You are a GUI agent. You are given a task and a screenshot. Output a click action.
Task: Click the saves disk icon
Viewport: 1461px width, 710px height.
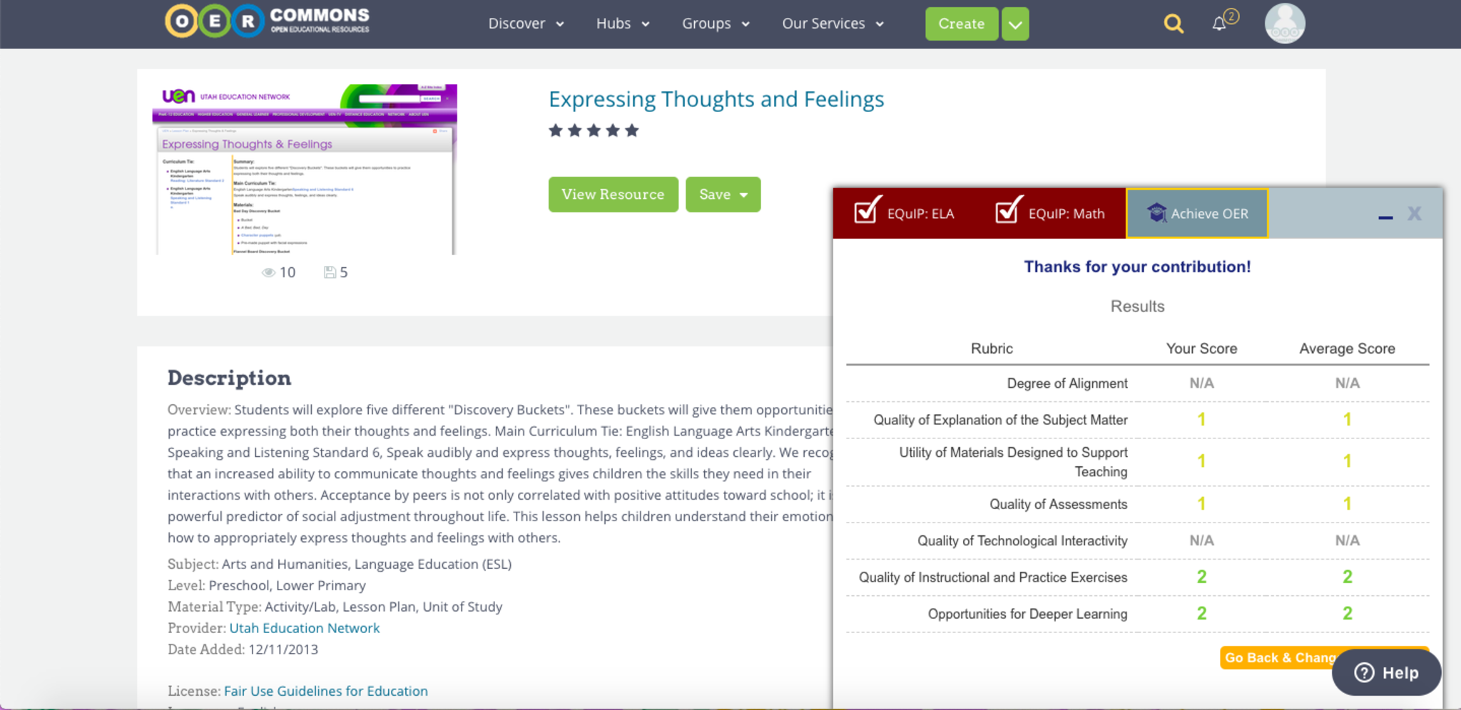[x=330, y=272]
